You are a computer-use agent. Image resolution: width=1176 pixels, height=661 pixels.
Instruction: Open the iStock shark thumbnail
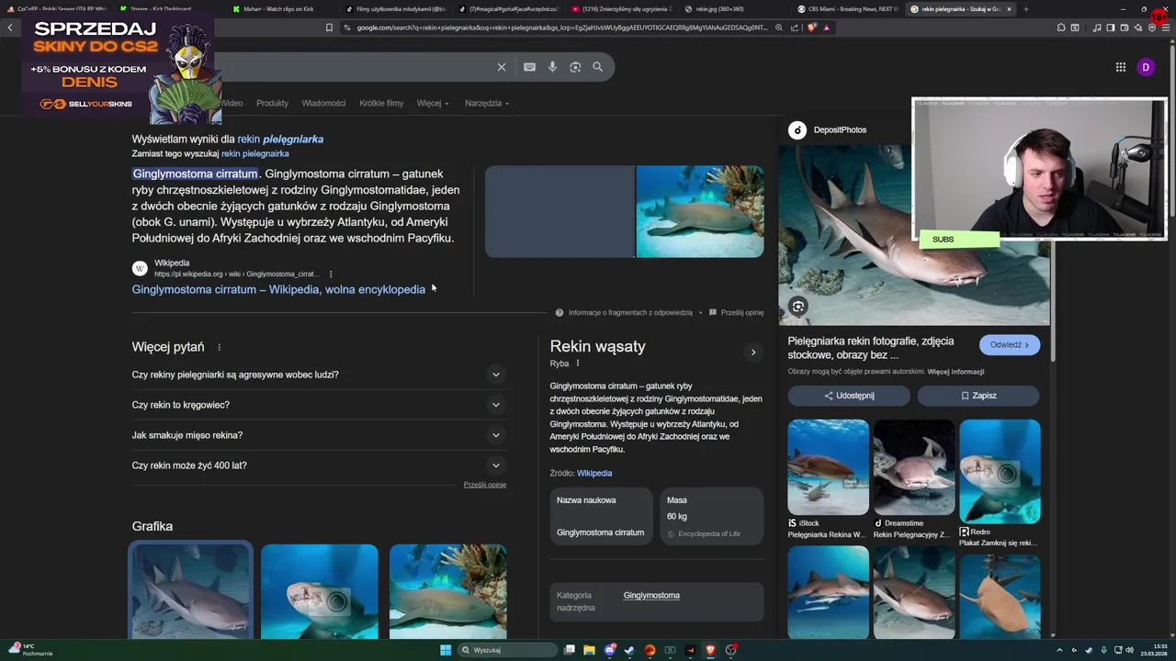click(828, 467)
